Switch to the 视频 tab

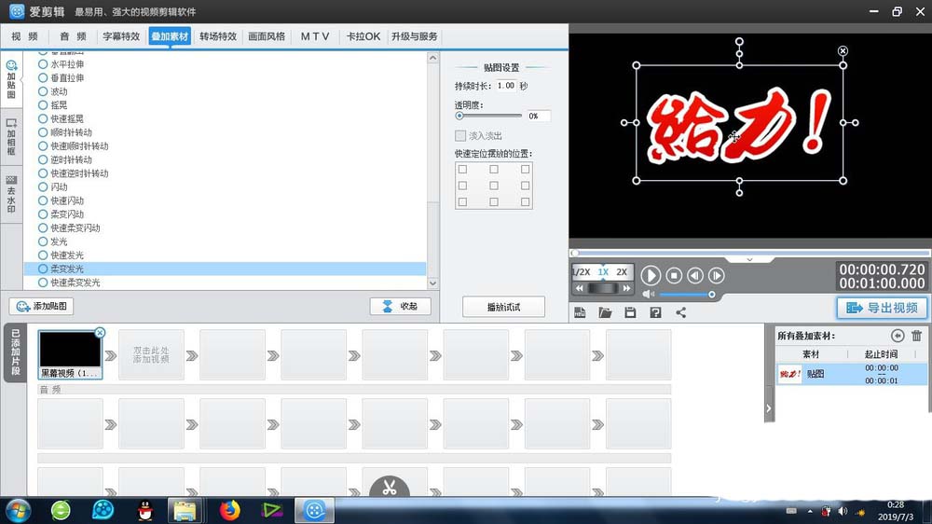24,36
